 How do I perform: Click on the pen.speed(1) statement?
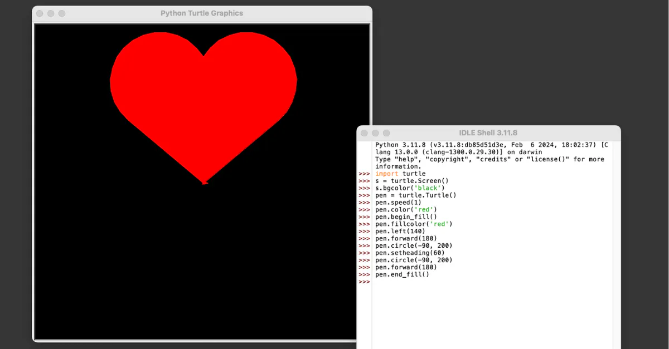(x=398, y=203)
